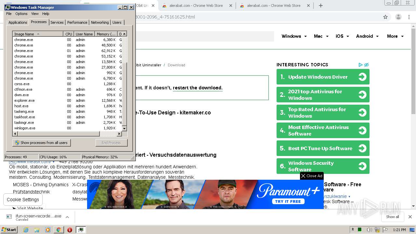Select the csrss.exe process row
Image resolution: width=416 pixels, height=234 pixels.
tap(67, 84)
